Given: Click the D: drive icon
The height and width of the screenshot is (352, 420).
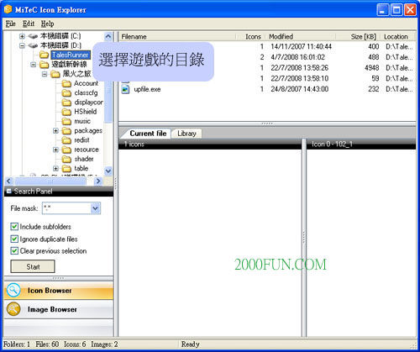Looking at the screenshot, I should pos(33,45).
